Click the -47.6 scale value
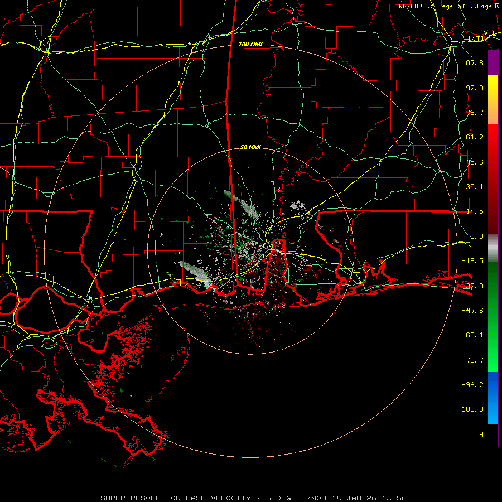 tap(472, 311)
